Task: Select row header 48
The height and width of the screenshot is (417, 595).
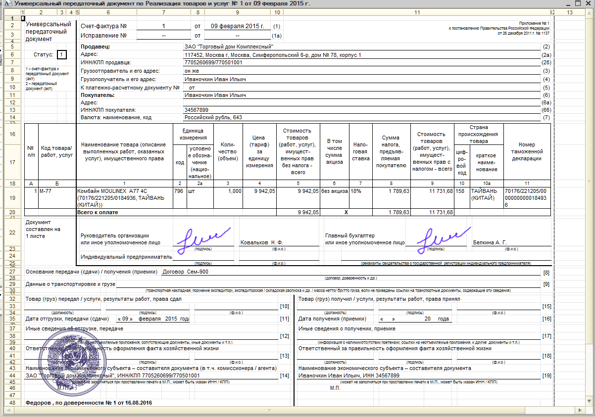Action: [12, 403]
